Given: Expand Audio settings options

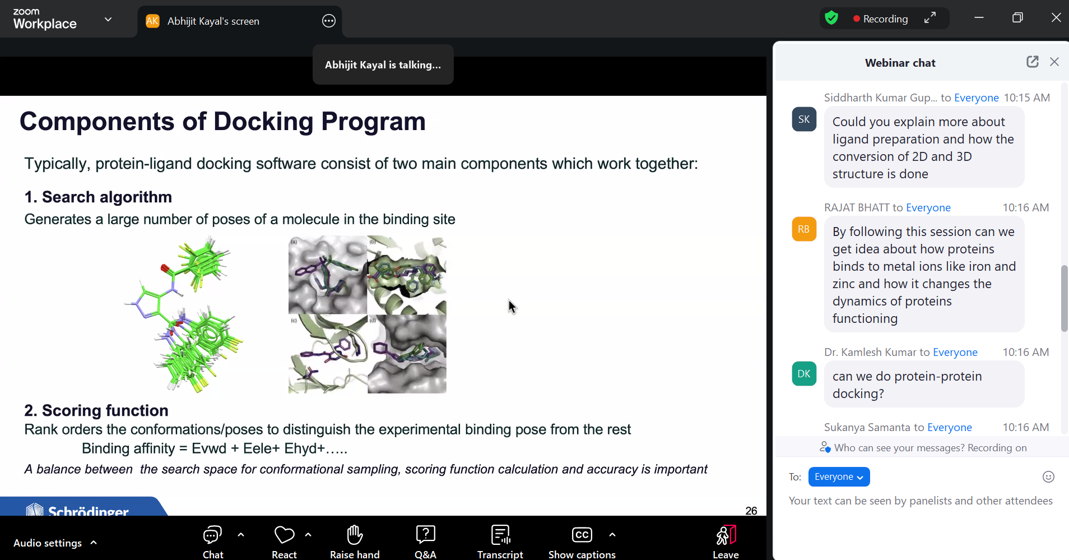Looking at the screenshot, I should (94, 543).
